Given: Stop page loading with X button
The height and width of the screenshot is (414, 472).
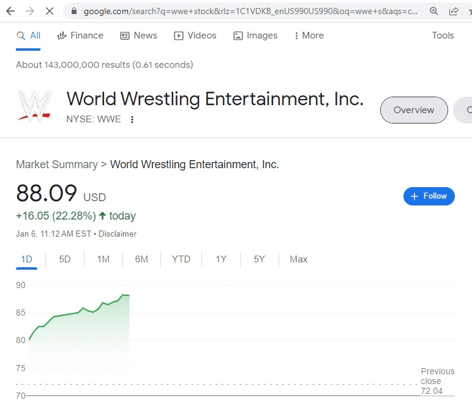Looking at the screenshot, I should click(x=50, y=11).
